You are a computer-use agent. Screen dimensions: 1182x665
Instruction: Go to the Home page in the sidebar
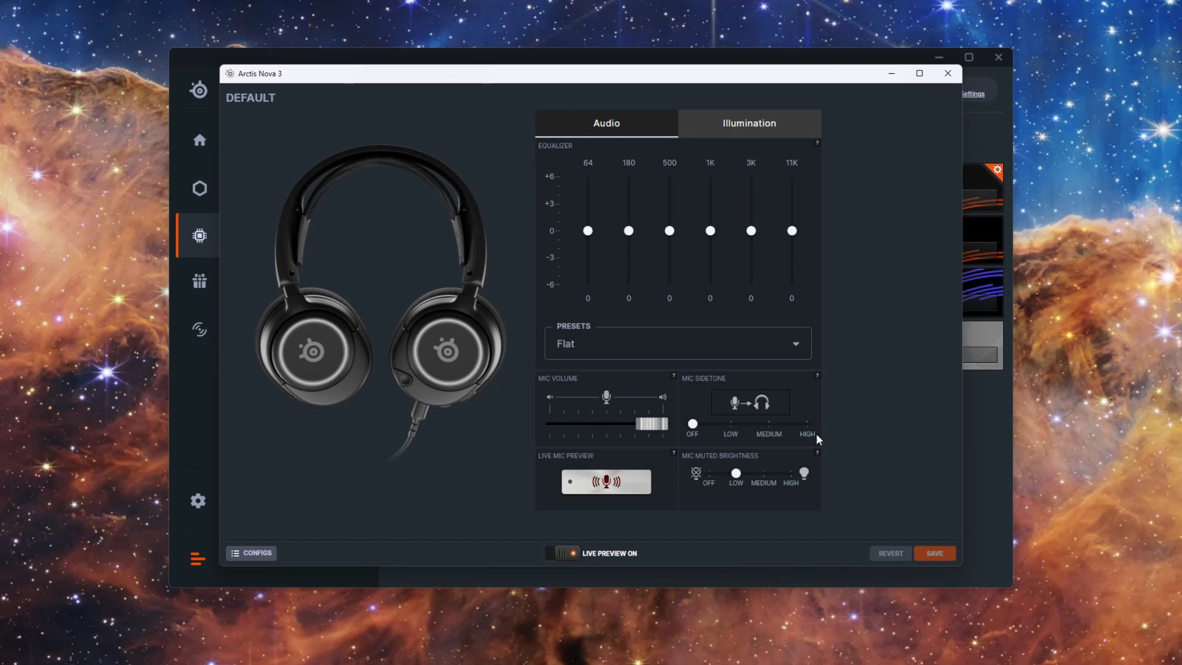coord(199,140)
